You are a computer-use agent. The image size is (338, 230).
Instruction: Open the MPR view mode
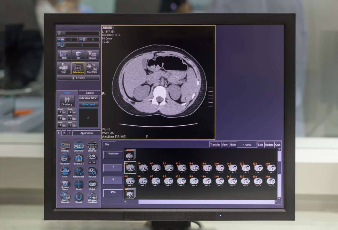click(64, 55)
